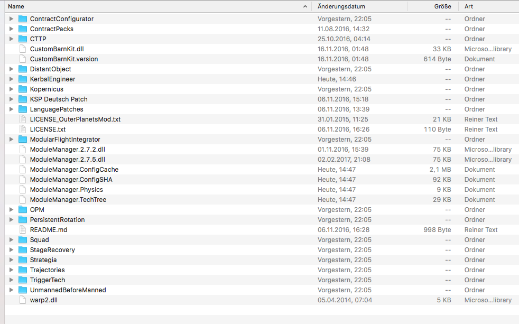The width and height of the screenshot is (519, 324).
Task: Sort by the Art column header
Action: (x=468, y=6)
